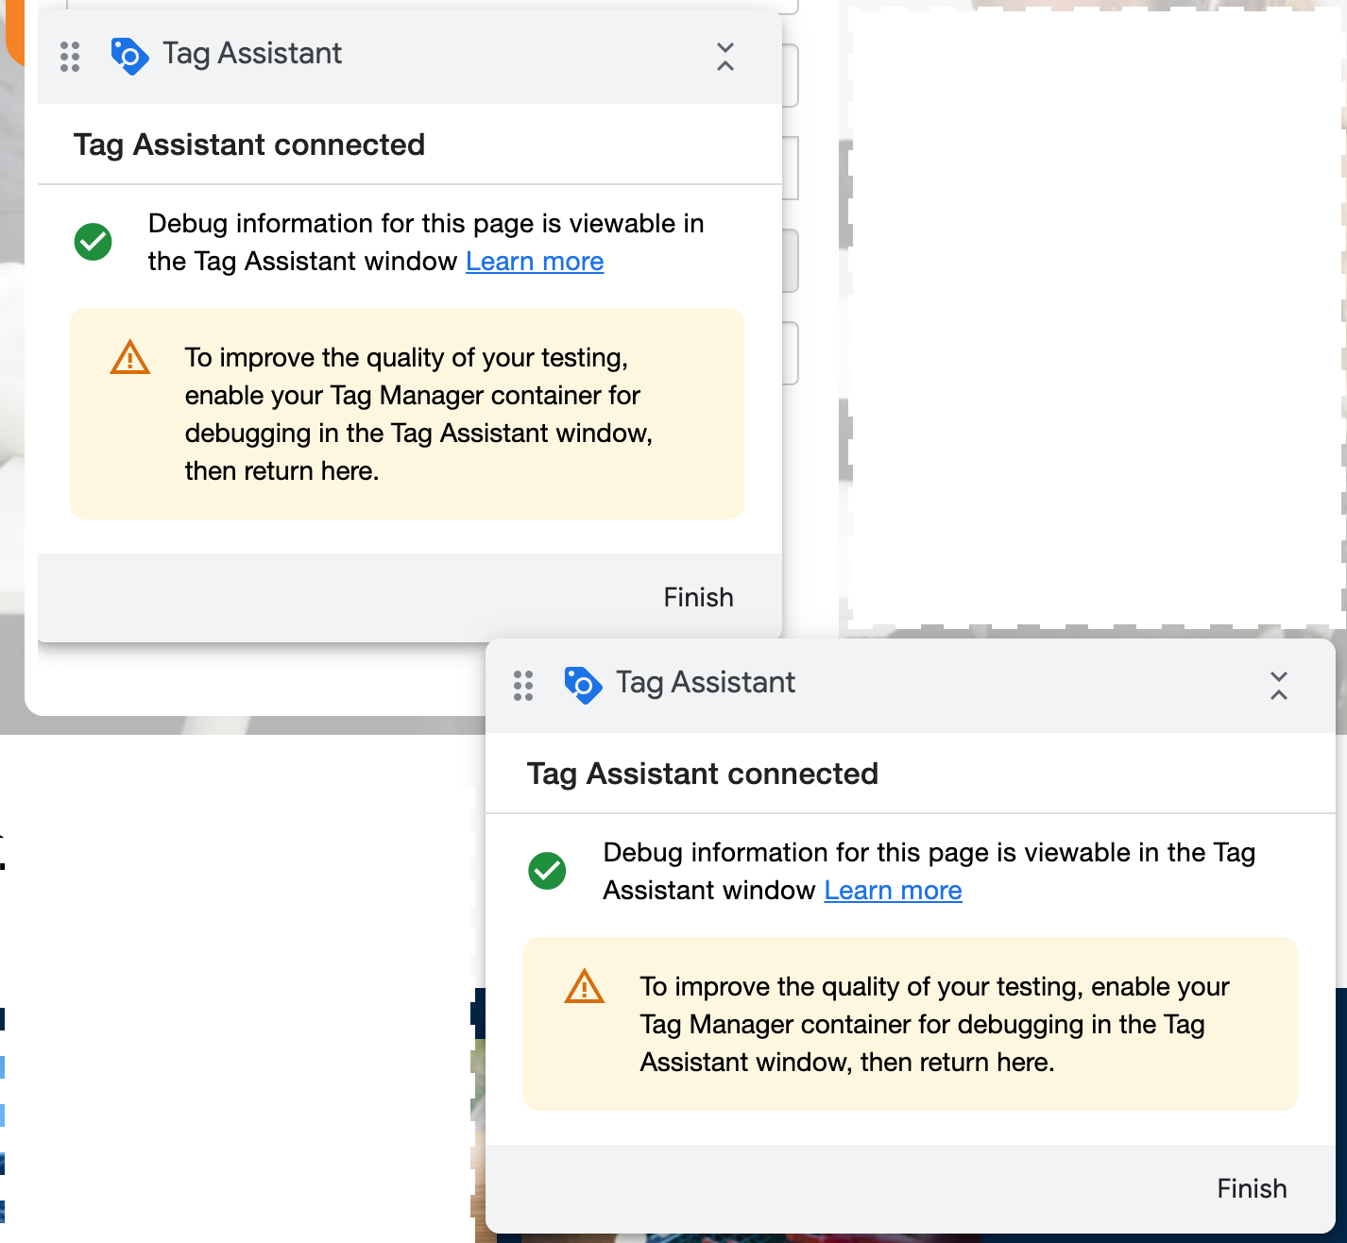The width and height of the screenshot is (1347, 1243).
Task: Click the 'Tag Assistant' title text in upper popup
Action: click(252, 54)
